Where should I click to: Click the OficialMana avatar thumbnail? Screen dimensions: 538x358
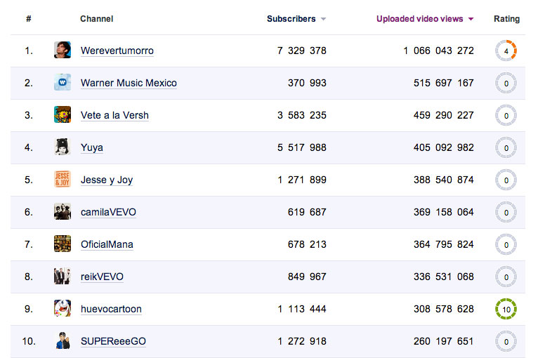pos(63,244)
